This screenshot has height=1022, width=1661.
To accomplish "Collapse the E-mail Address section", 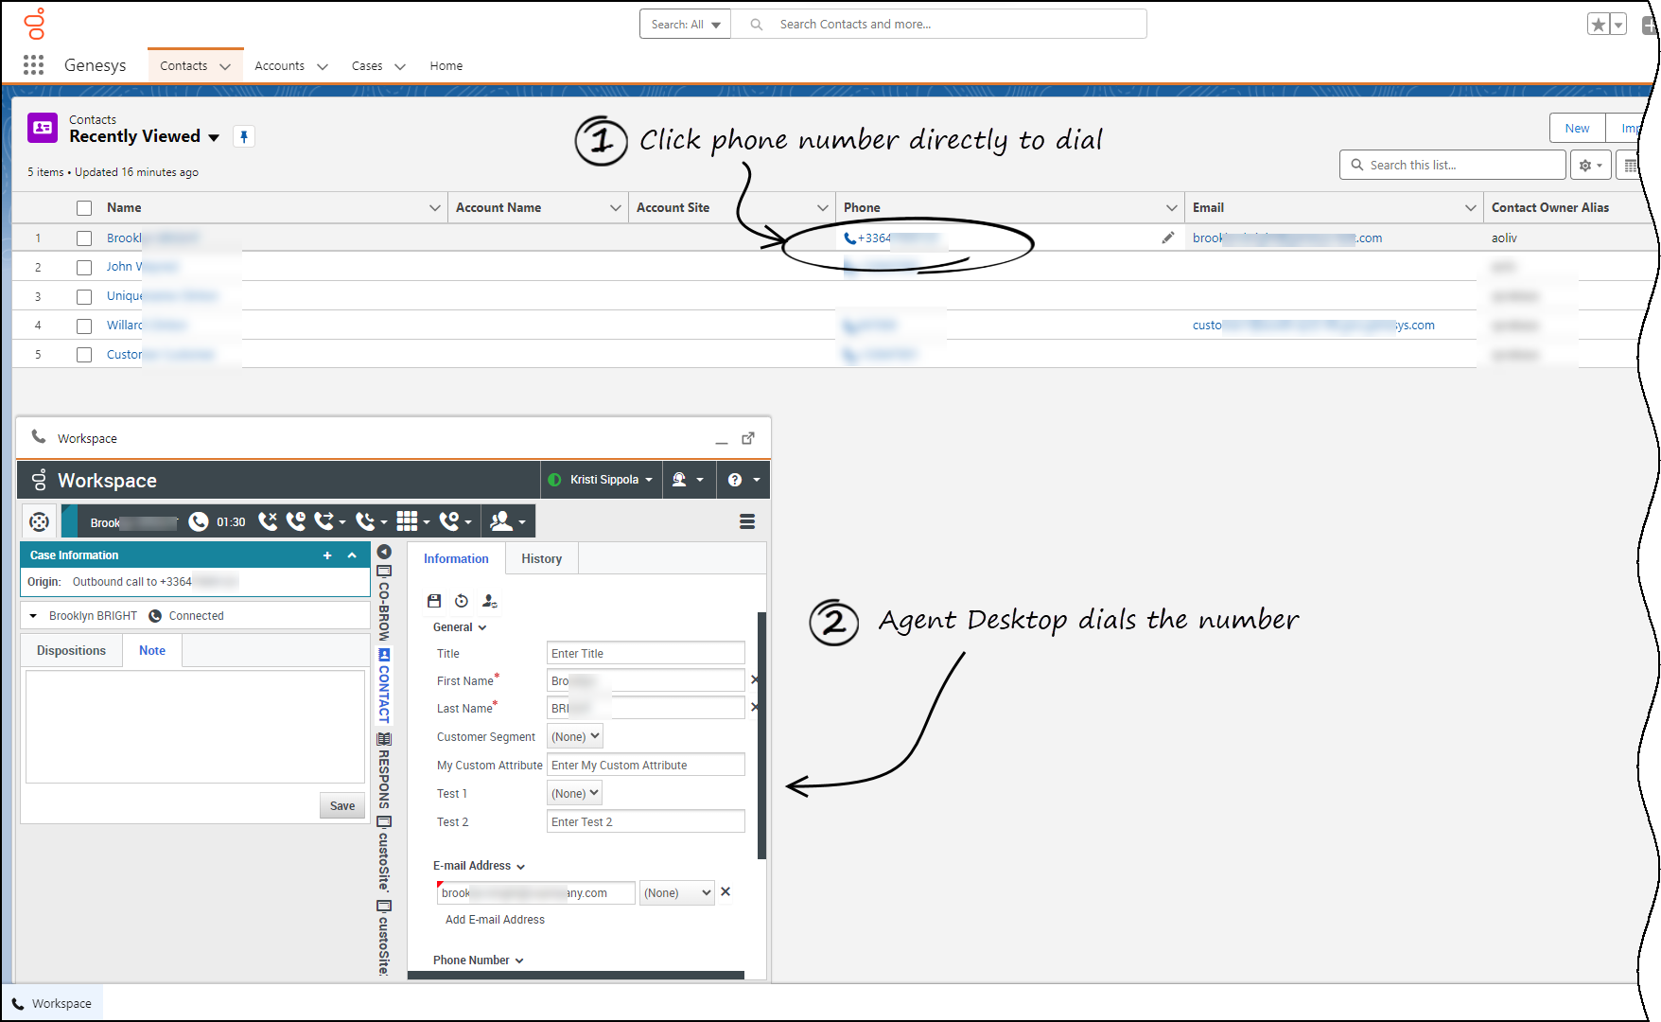I will tap(479, 866).
